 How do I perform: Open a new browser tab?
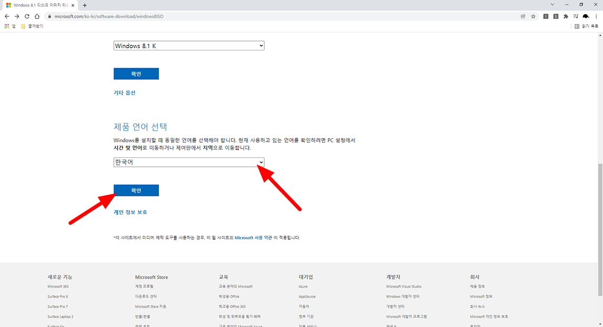[84, 5]
